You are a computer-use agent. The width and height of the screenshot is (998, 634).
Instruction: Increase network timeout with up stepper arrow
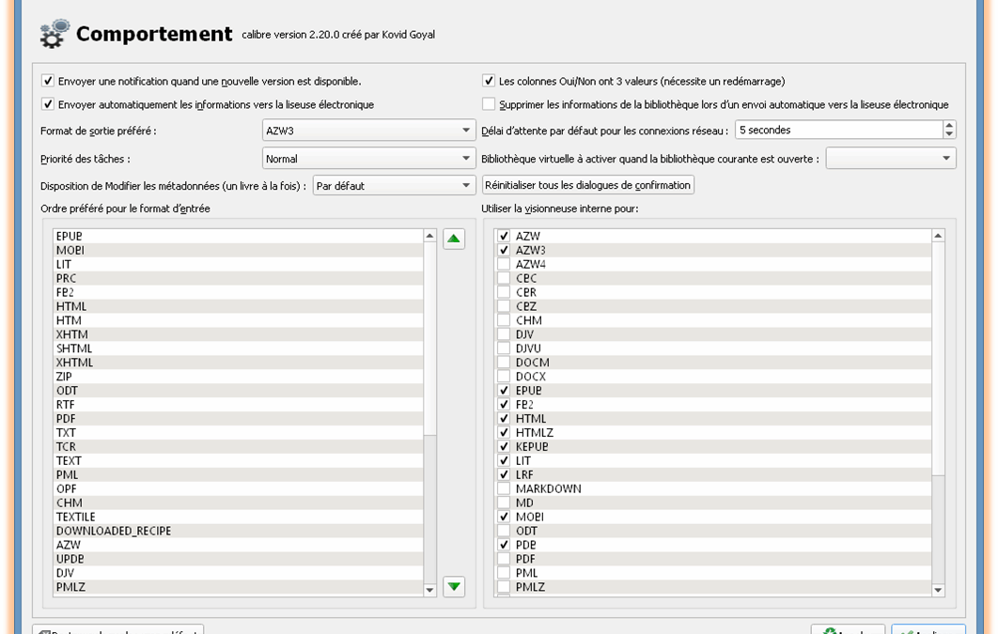tap(949, 125)
